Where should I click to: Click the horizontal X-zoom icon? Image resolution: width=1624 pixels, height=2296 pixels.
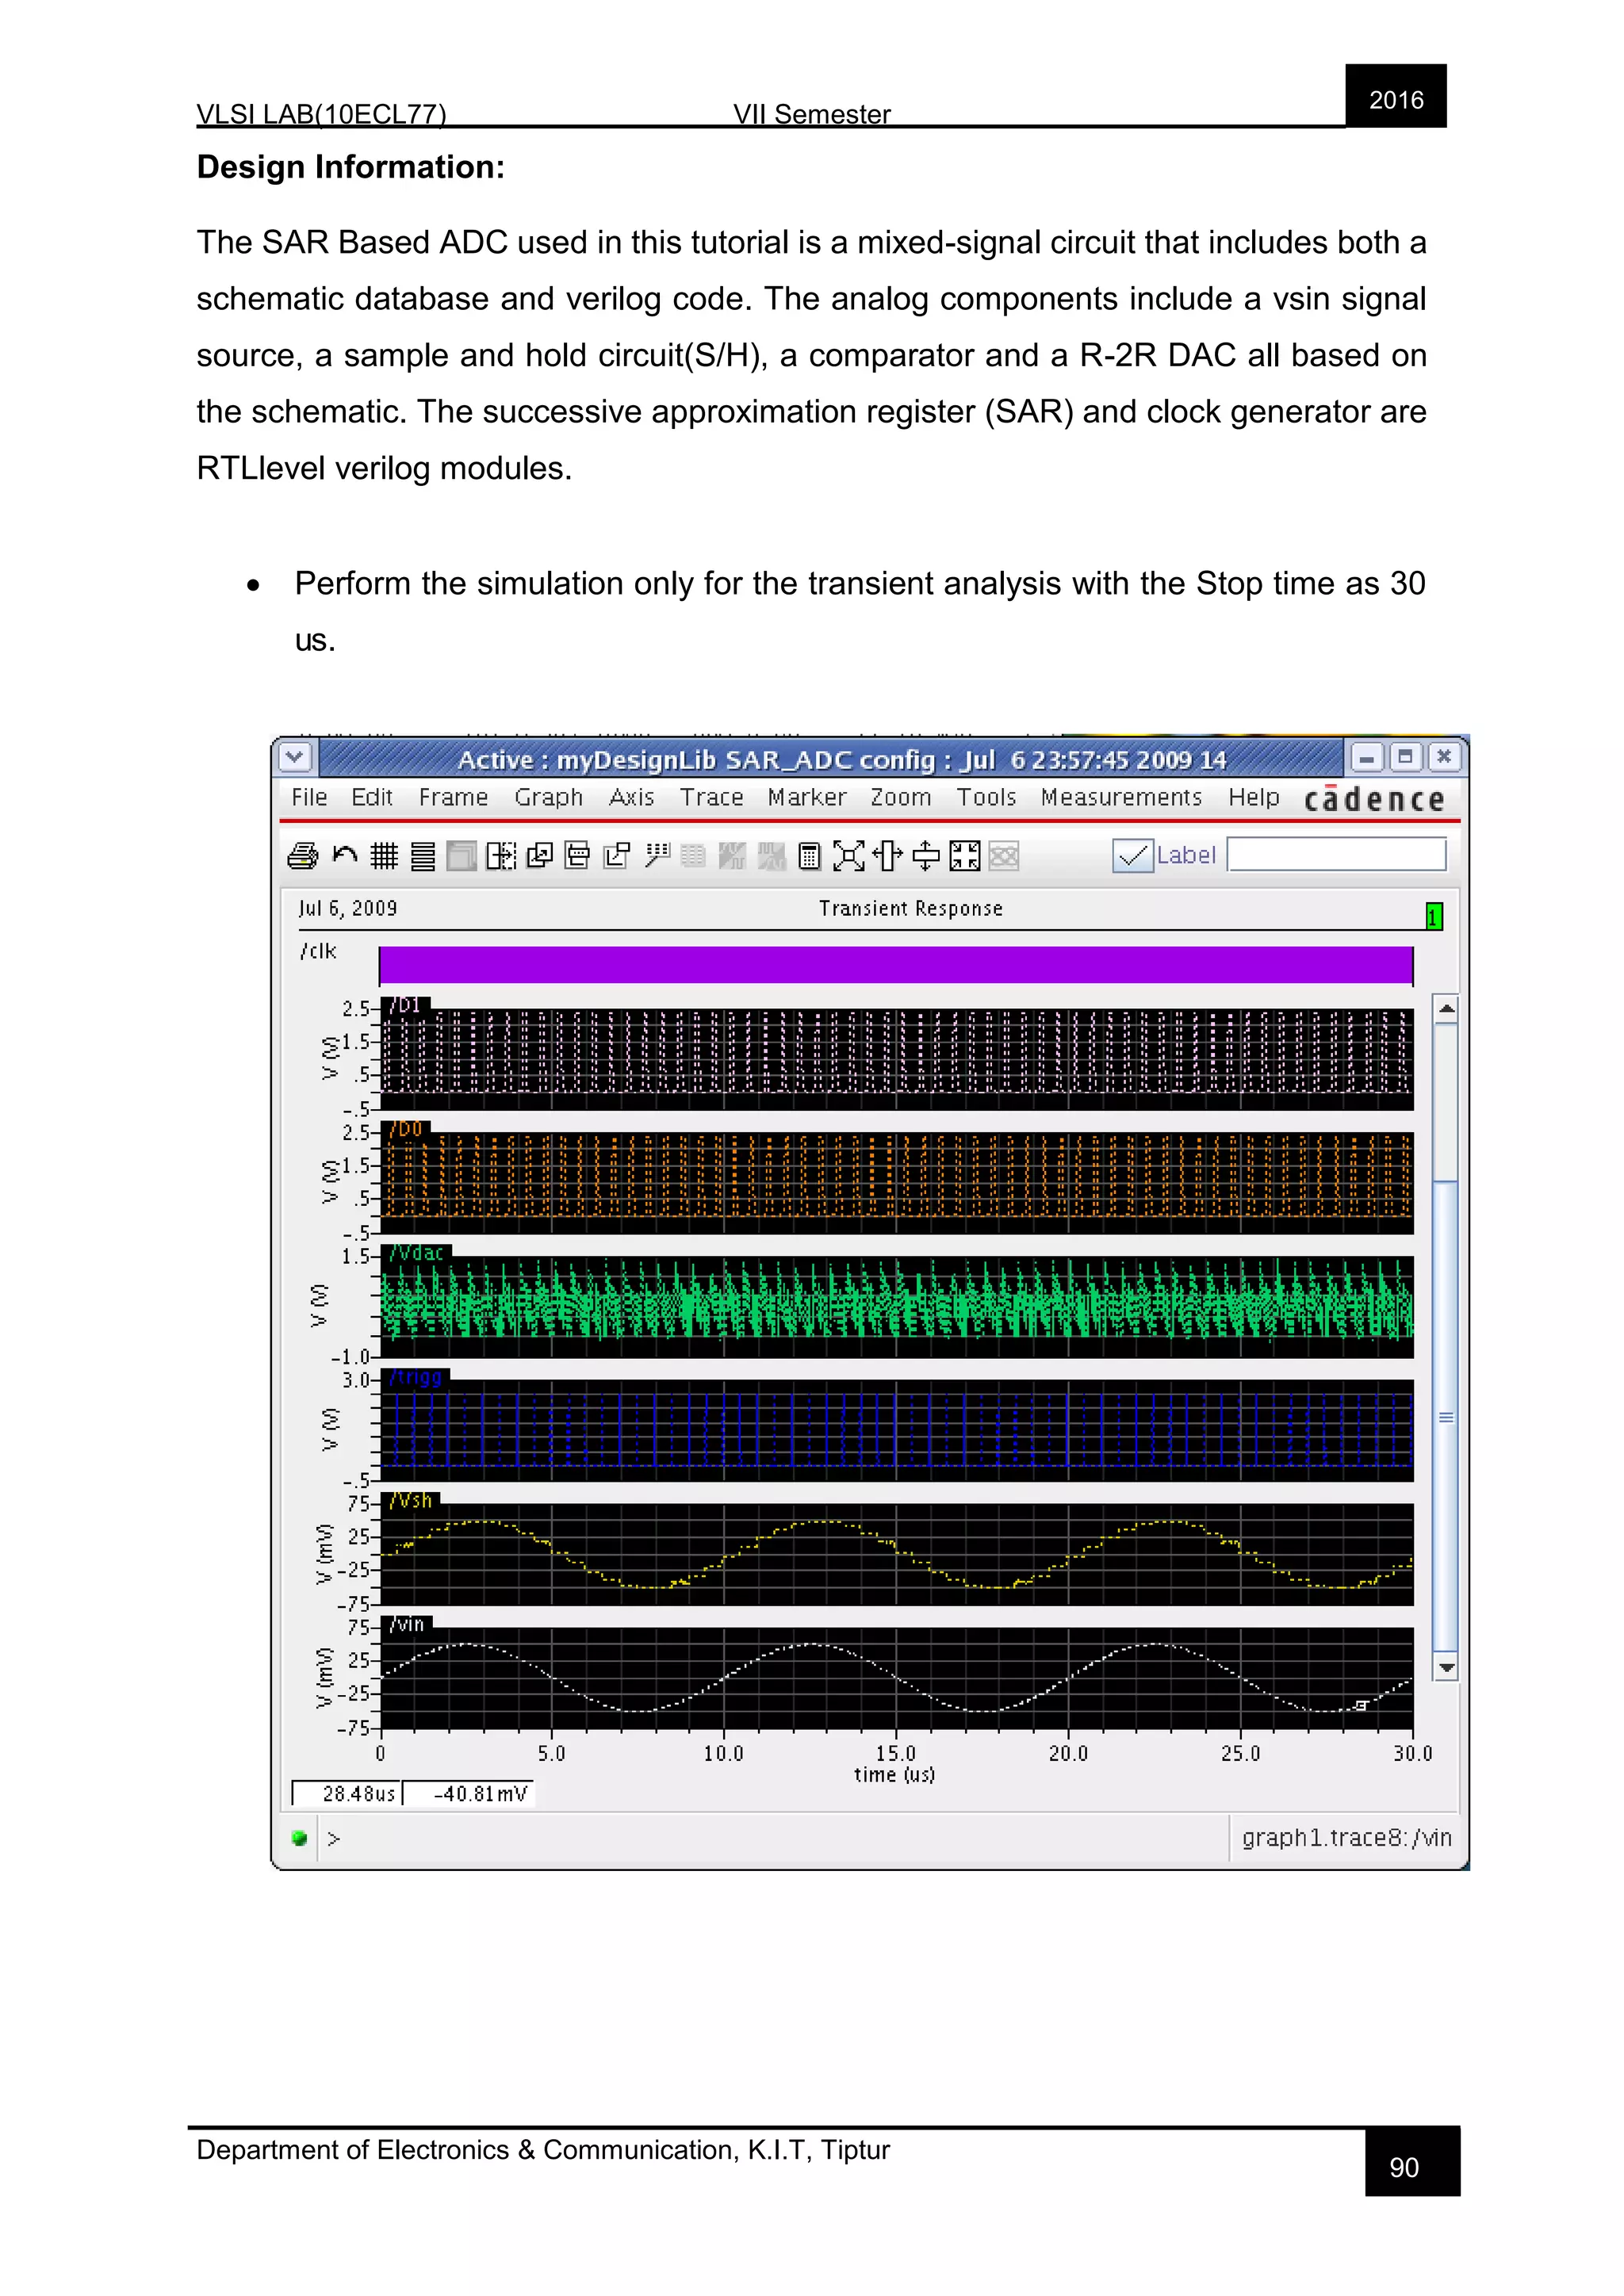point(887,856)
